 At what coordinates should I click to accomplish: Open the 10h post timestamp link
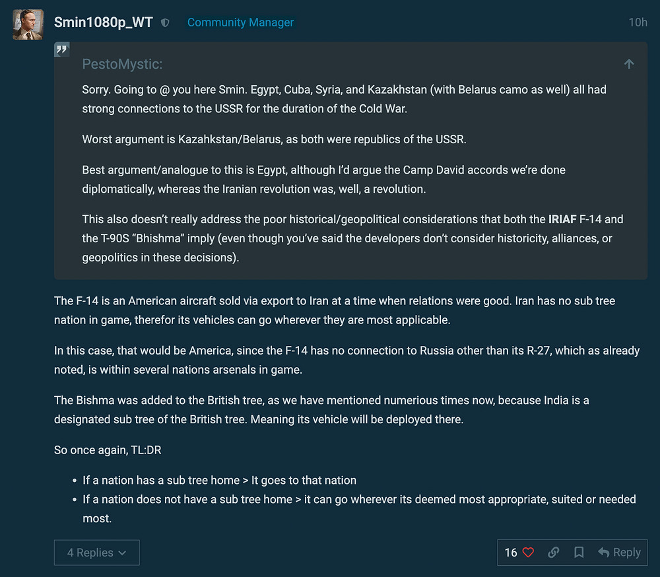638,22
